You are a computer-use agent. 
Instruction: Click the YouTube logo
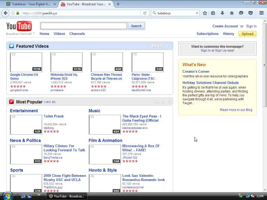(x=19, y=26)
